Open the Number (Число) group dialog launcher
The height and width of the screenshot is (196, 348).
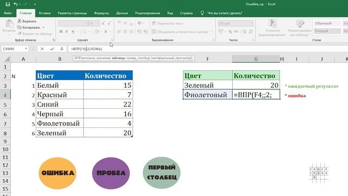pyautogui.click(x=253, y=40)
